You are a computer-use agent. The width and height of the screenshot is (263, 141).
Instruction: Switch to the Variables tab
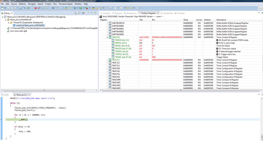click(x=105, y=13)
